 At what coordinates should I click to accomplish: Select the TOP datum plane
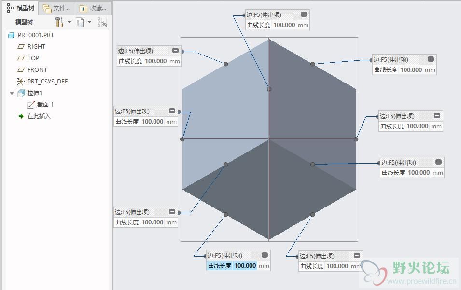33,58
